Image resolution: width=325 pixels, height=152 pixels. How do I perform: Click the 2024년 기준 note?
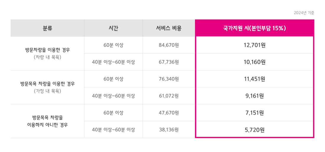coord(304,13)
